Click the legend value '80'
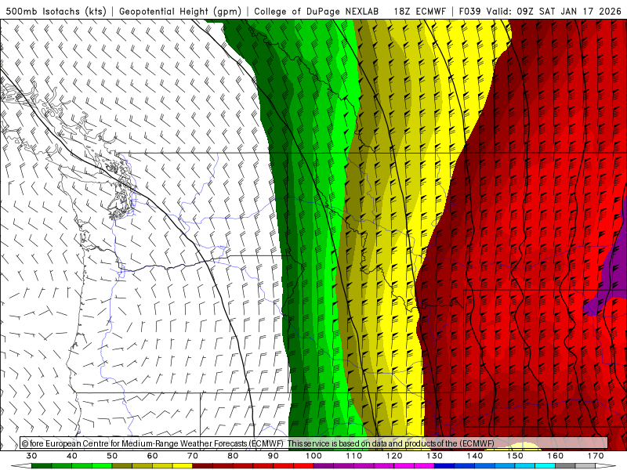The height and width of the screenshot is (470, 627). tap(233, 456)
